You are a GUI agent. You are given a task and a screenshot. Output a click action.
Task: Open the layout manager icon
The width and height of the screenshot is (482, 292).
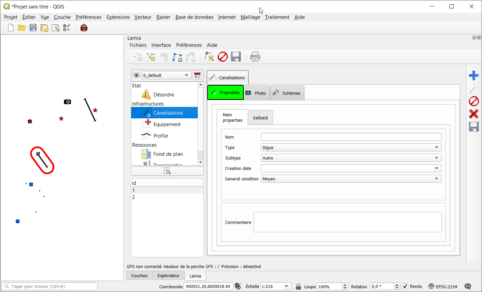click(55, 28)
